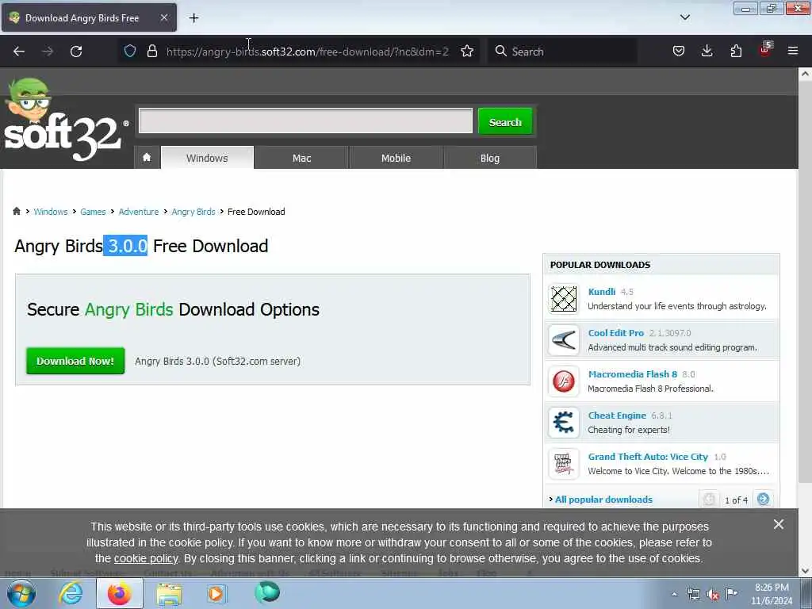This screenshot has height=609, width=812.
Task: Open the media player taskbar icon
Action: 216,593
